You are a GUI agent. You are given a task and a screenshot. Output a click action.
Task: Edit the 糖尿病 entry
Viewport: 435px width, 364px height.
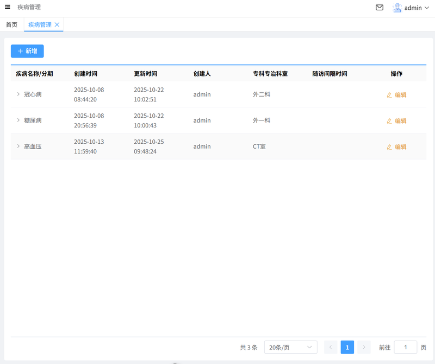click(396, 120)
